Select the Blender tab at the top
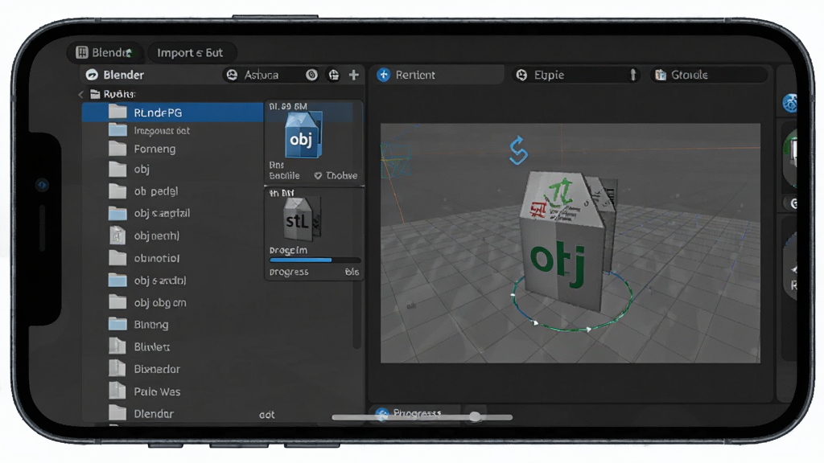824x463 pixels. 105,52
